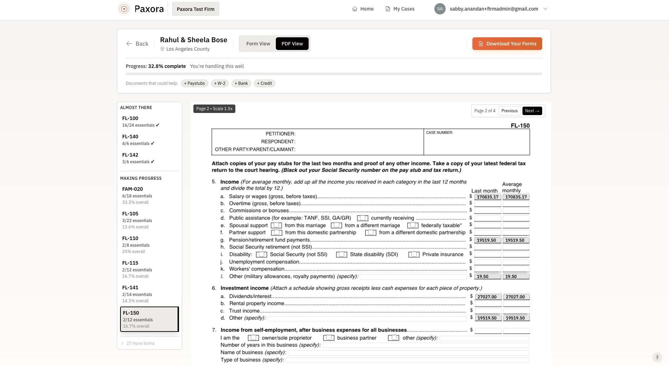Click the SA user avatar
The width and height of the screenshot is (669, 366).
[x=440, y=9]
